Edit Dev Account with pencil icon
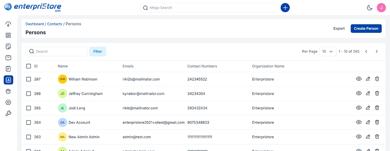390x151 pixels. (368, 123)
